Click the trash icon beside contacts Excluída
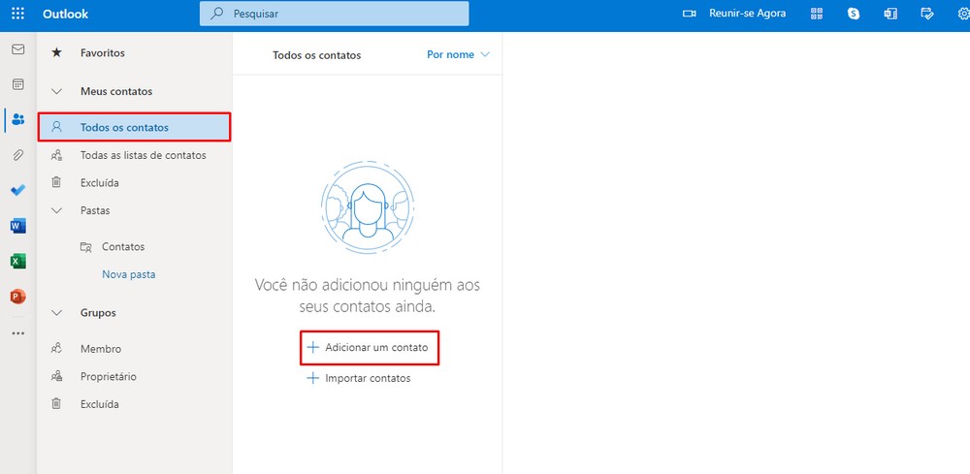970x474 pixels. click(x=56, y=182)
